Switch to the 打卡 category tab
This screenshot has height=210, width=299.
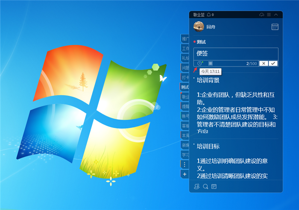click(x=185, y=77)
